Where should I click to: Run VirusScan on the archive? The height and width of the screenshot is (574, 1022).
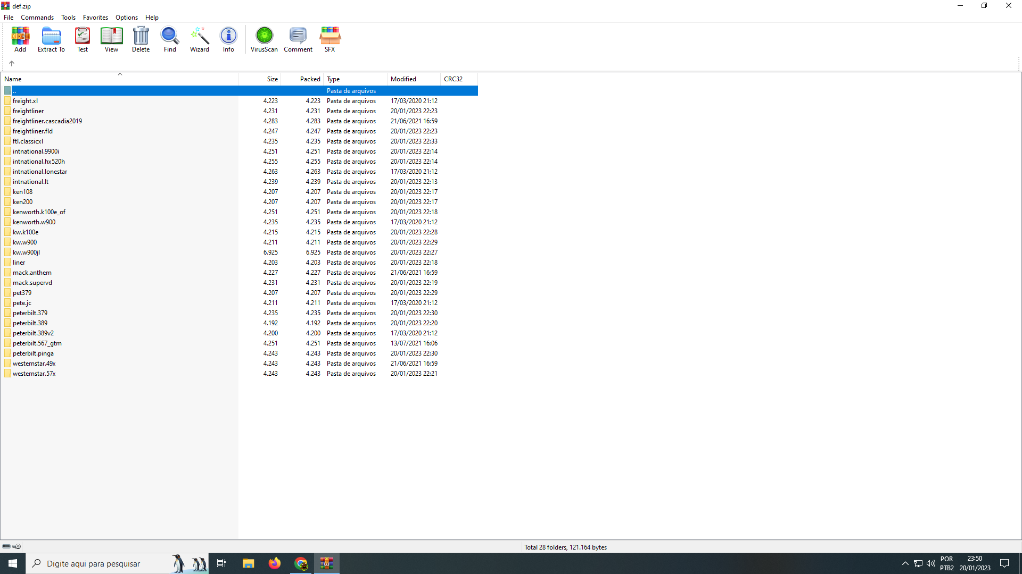click(x=264, y=39)
